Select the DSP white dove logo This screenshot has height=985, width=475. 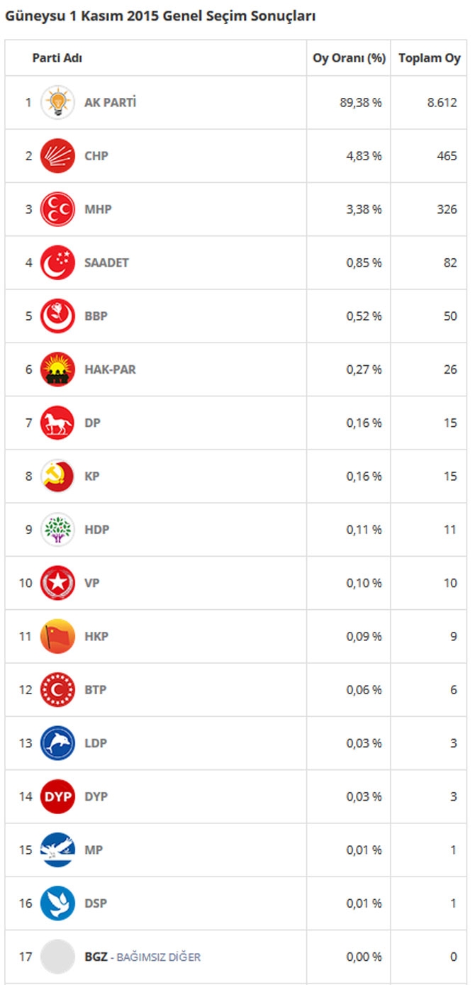[57, 903]
